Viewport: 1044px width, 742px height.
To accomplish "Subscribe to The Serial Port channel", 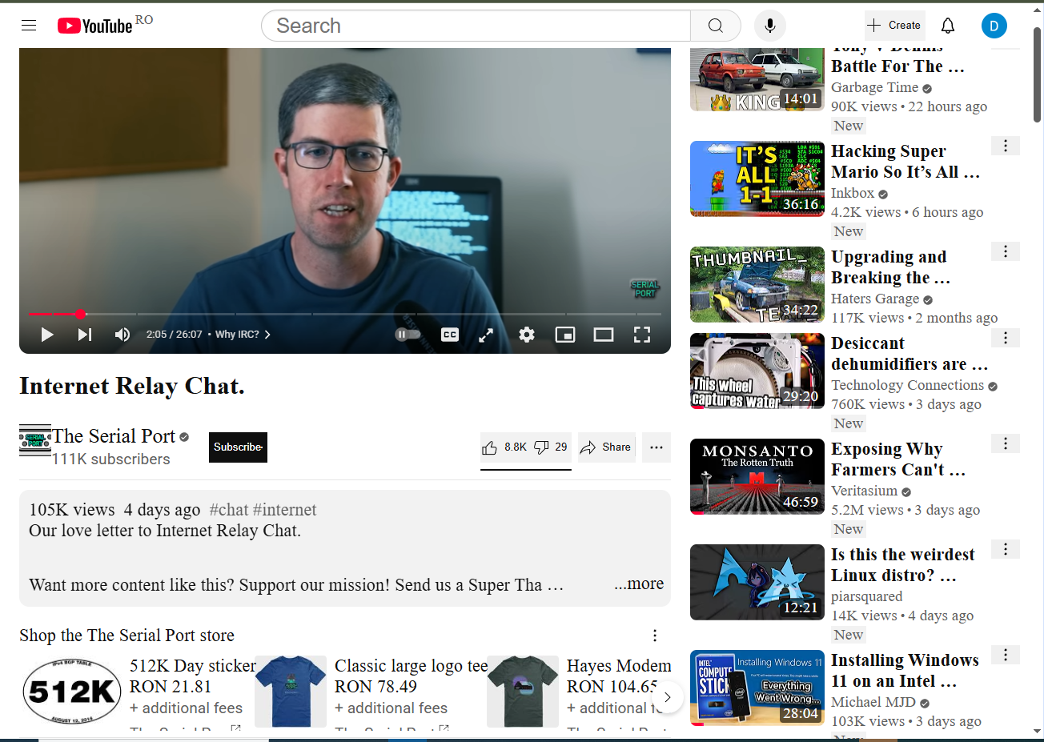I will [238, 447].
